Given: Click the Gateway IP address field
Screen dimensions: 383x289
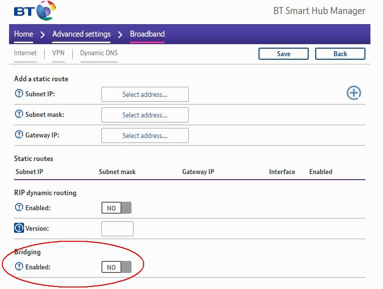Looking at the screenshot, I should click(145, 135).
